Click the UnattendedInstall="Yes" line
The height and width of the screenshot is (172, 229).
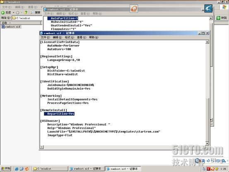pos(72,25)
